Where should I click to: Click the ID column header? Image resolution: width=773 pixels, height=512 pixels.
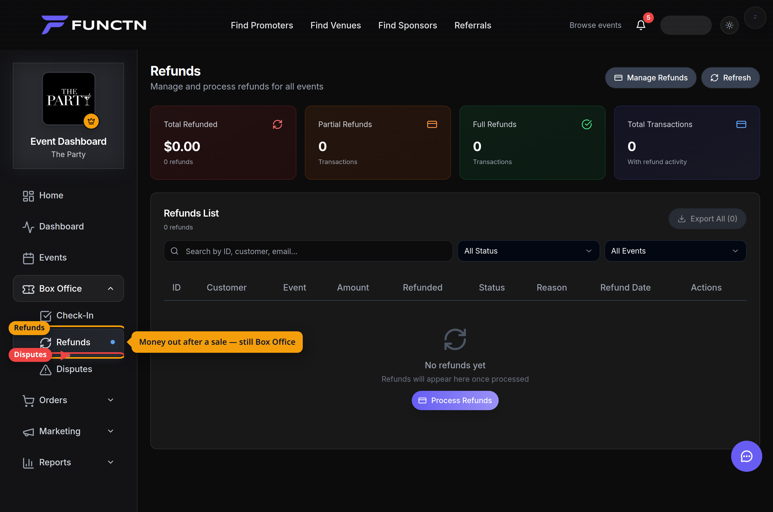coord(177,287)
